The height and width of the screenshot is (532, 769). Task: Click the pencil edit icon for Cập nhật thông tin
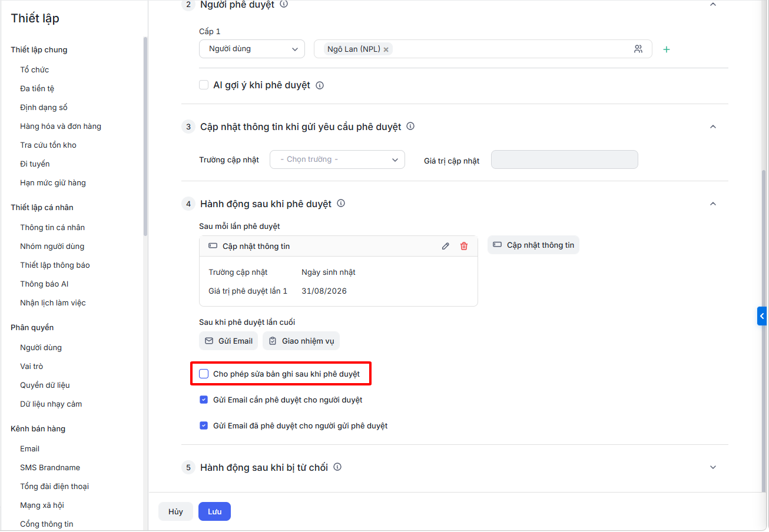446,246
